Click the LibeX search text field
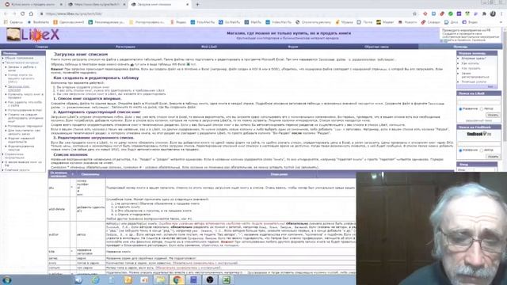This screenshot has width=507, height=285. pos(478,102)
